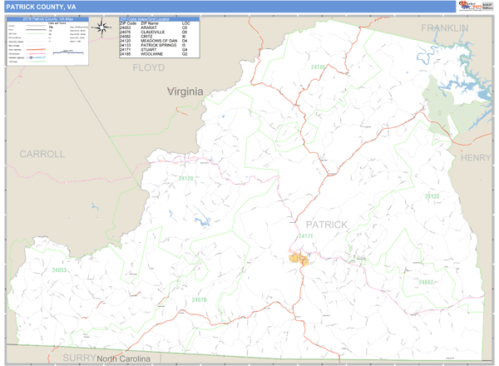Screen dimensions: 499x366
Task: Click the 2016 Patrick County legend header
Action: pos(47,19)
